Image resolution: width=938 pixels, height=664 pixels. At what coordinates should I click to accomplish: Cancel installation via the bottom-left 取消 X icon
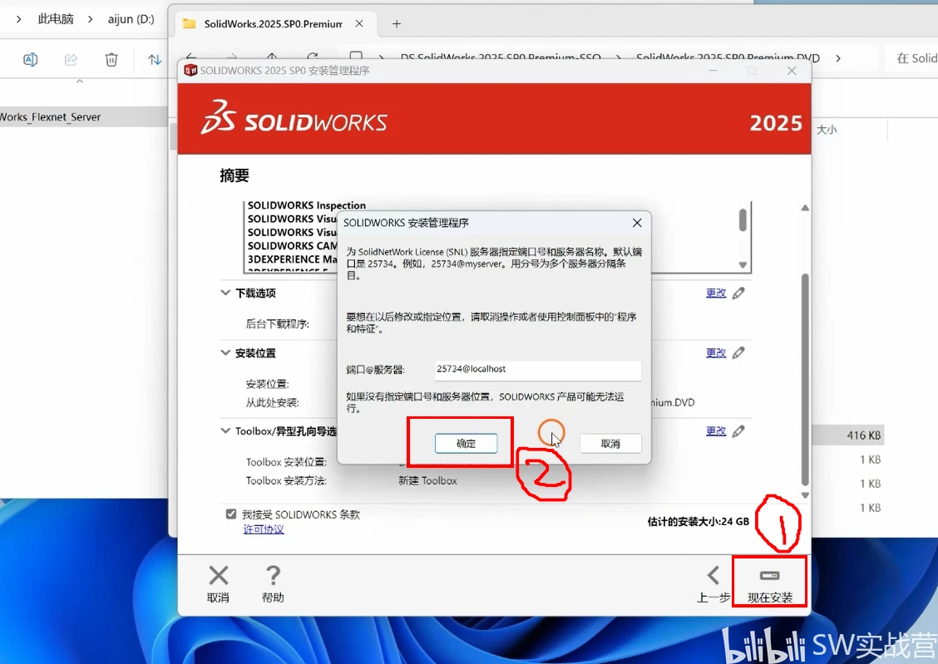tap(219, 576)
